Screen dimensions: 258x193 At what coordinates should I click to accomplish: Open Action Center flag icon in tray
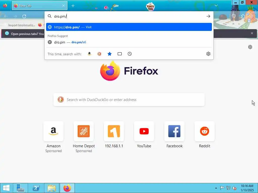[x=222, y=188]
